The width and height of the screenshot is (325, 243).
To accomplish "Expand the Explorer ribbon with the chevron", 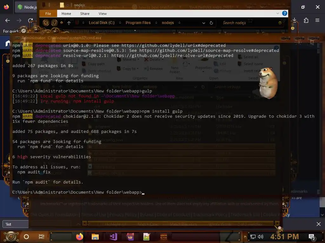I will [277, 13].
